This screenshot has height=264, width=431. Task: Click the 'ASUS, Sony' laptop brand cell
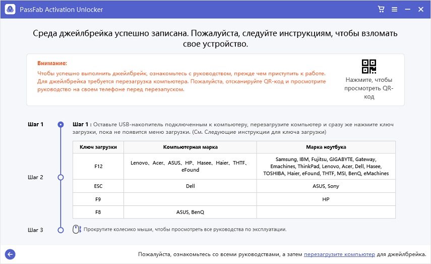pos(326,186)
